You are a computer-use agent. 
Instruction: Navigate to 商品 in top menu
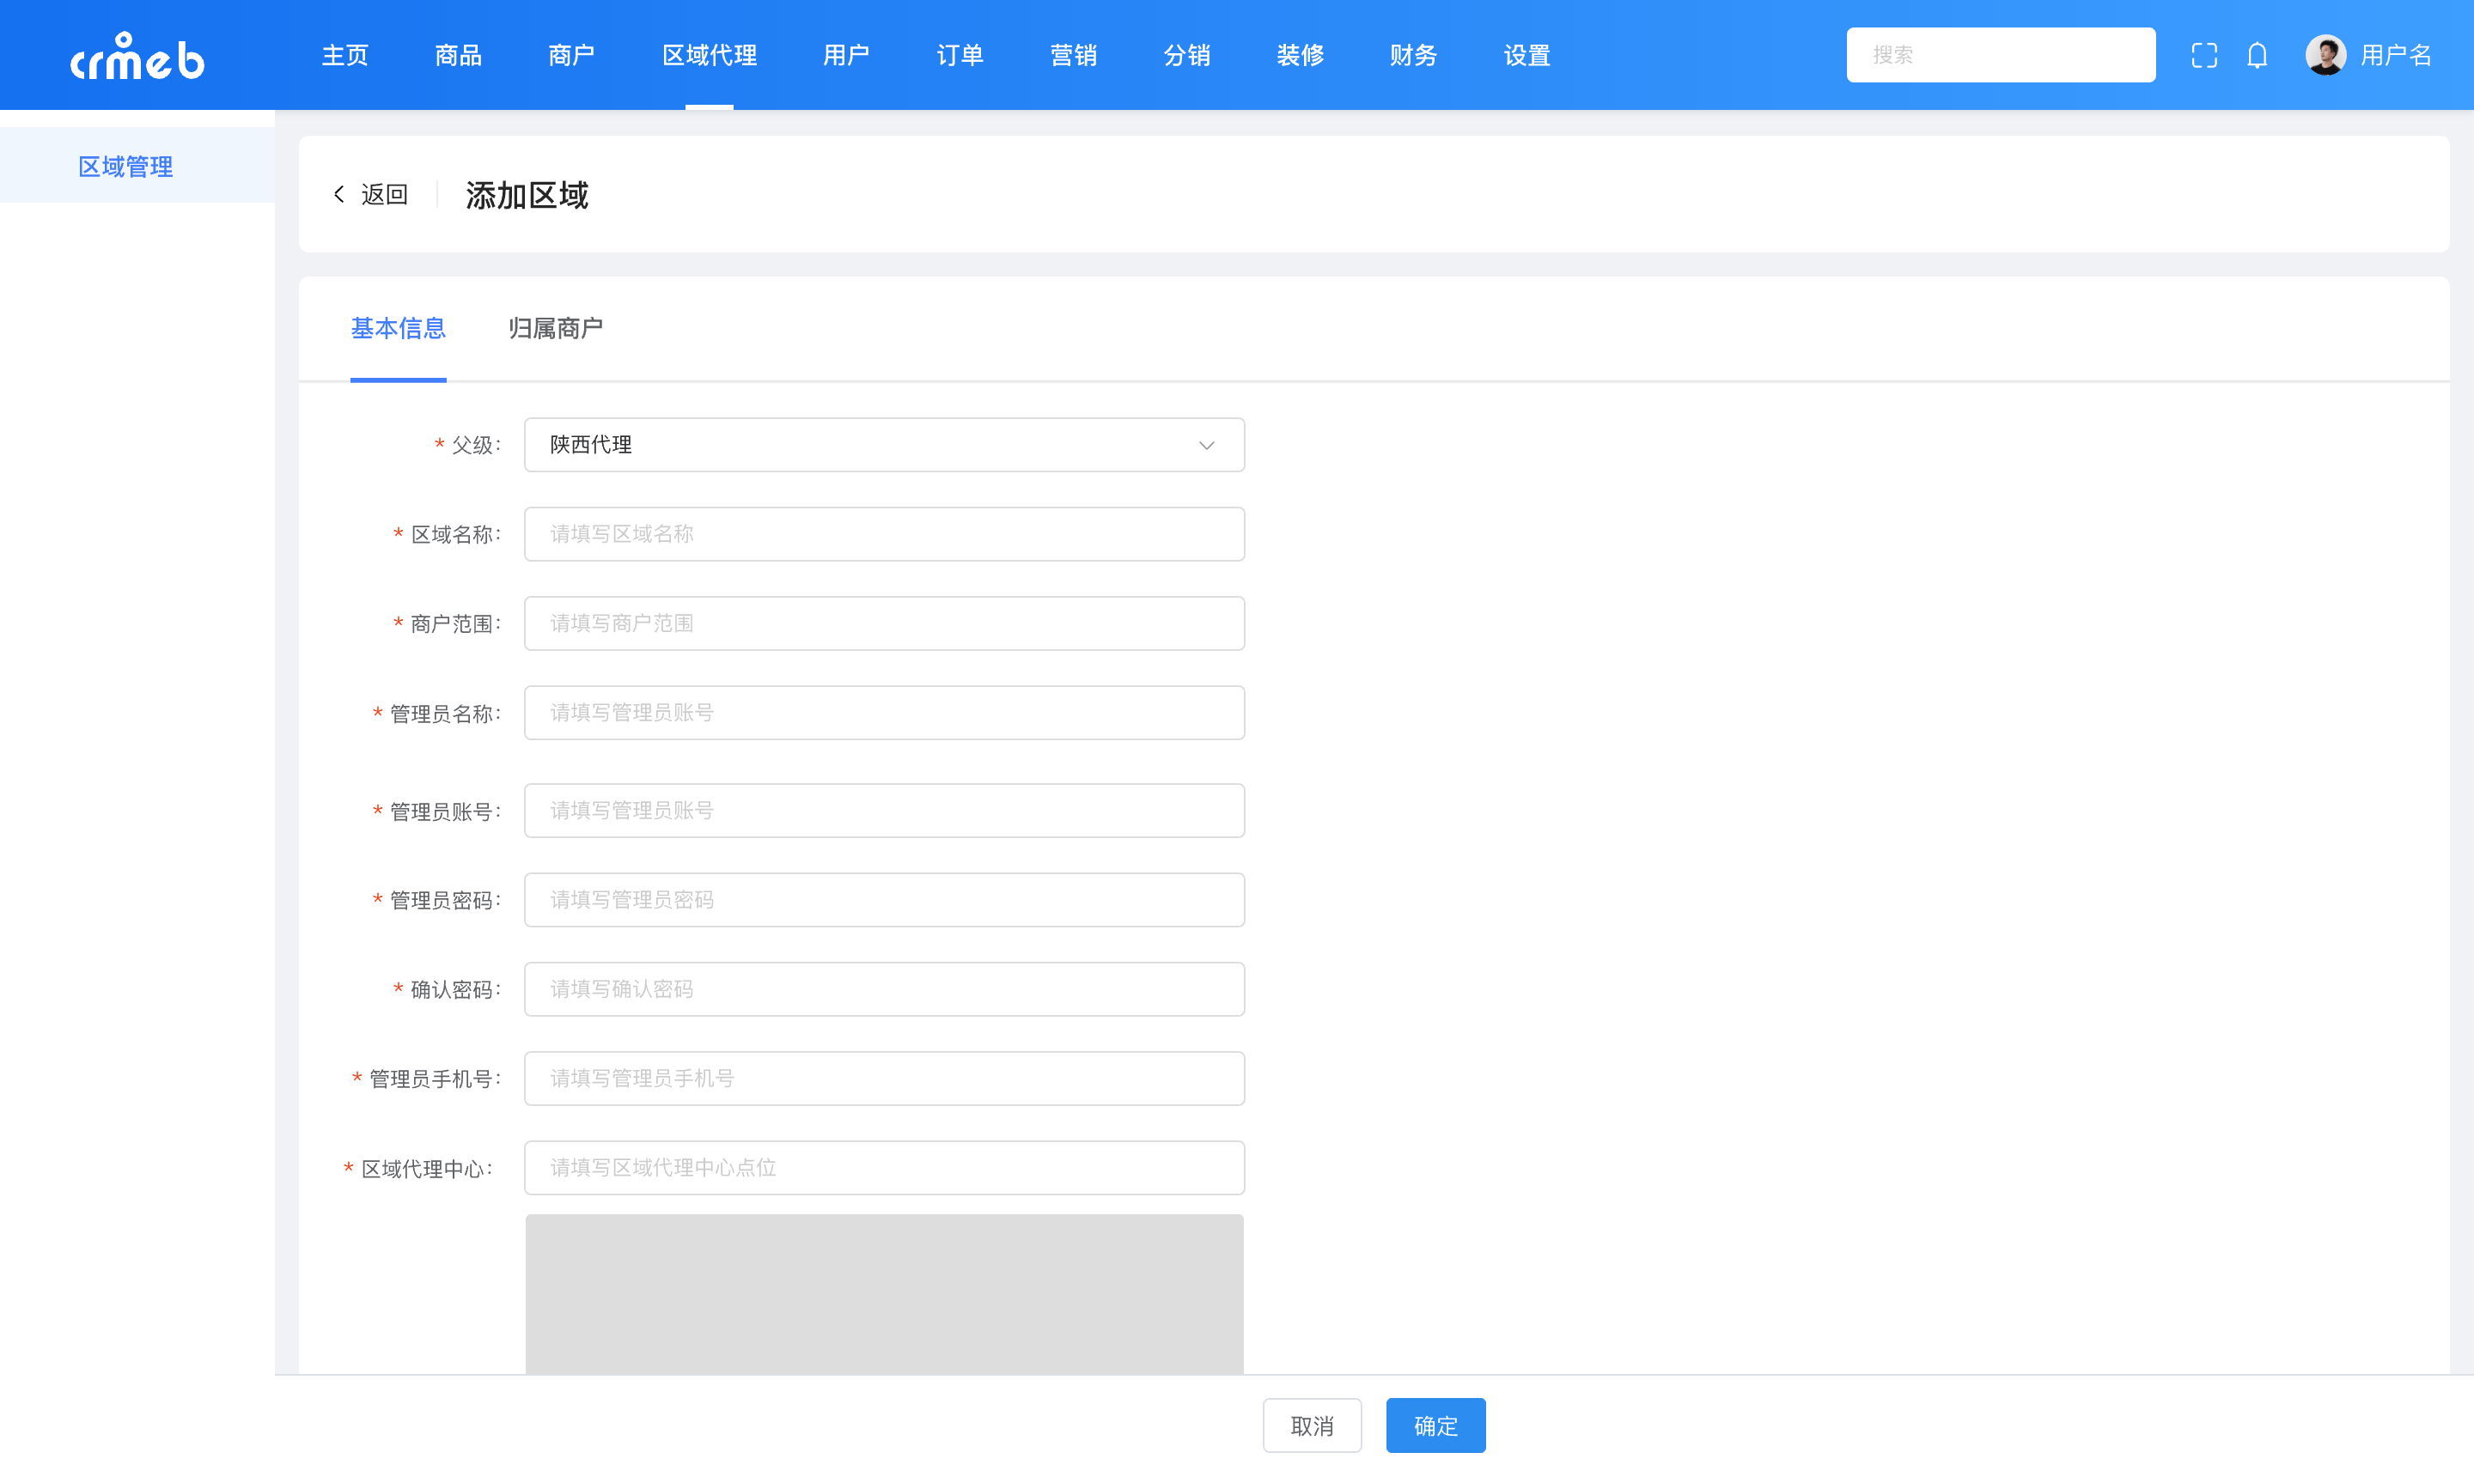[x=457, y=56]
